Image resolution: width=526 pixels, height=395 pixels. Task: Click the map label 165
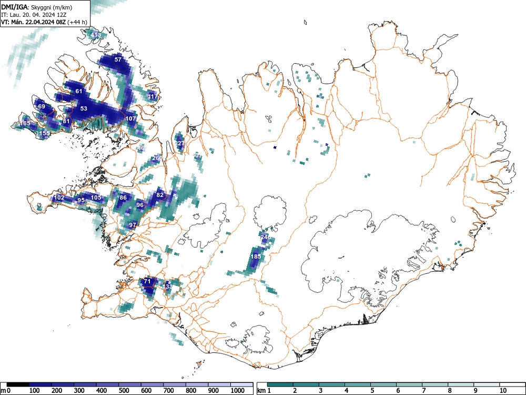tap(25, 123)
